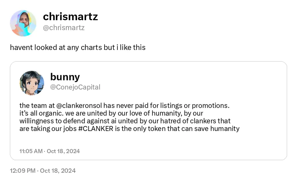The height and width of the screenshot is (180, 297).
Task: Click the 'Oct 18, 2024' date at the bottom
Action: click(x=58, y=171)
